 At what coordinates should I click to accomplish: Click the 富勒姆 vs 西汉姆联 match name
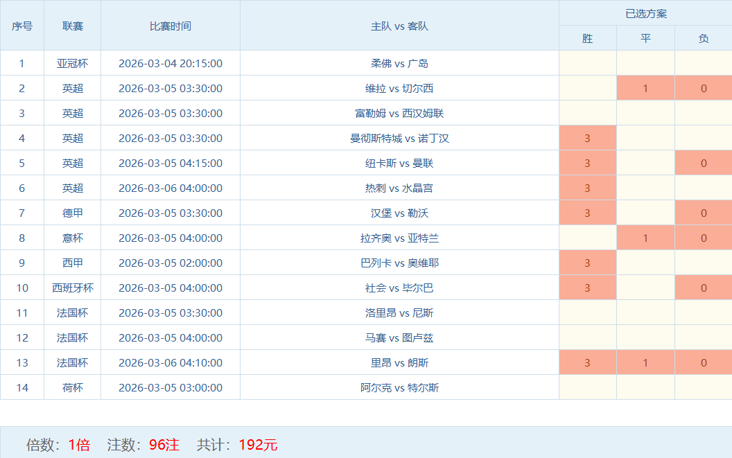pos(399,113)
